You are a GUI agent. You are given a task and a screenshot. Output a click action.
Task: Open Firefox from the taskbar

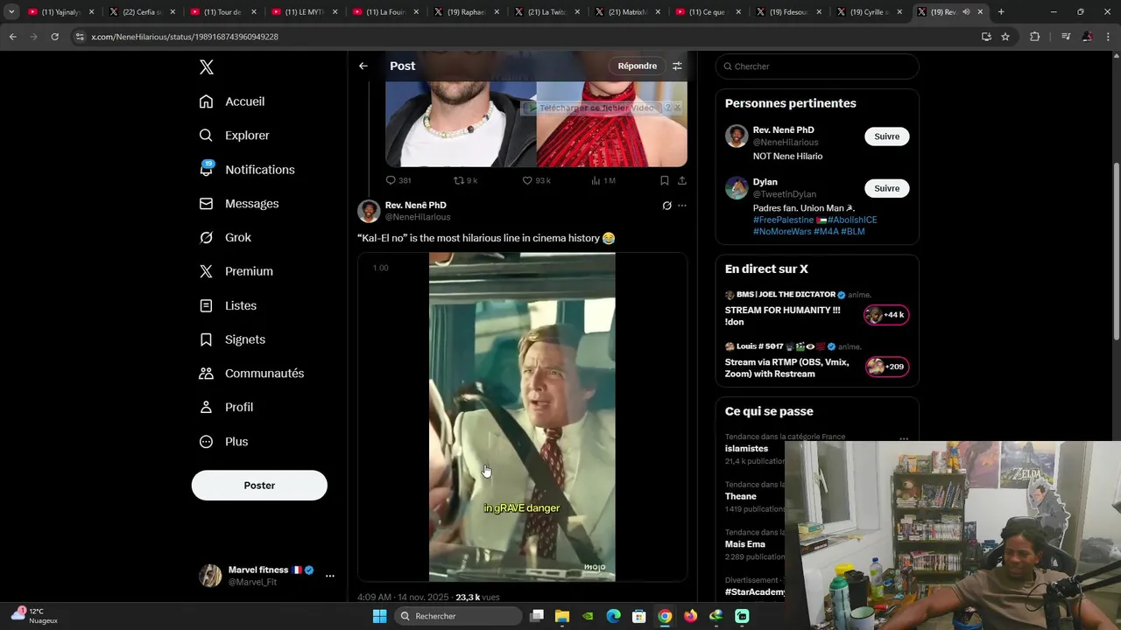690,616
